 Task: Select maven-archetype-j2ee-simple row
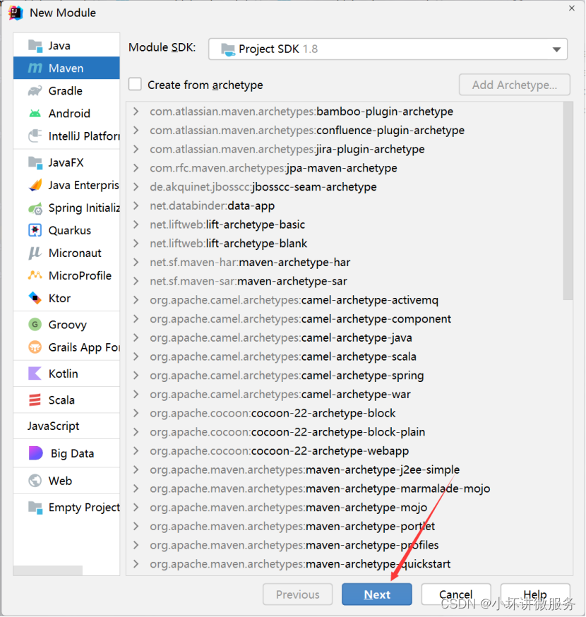(345, 470)
